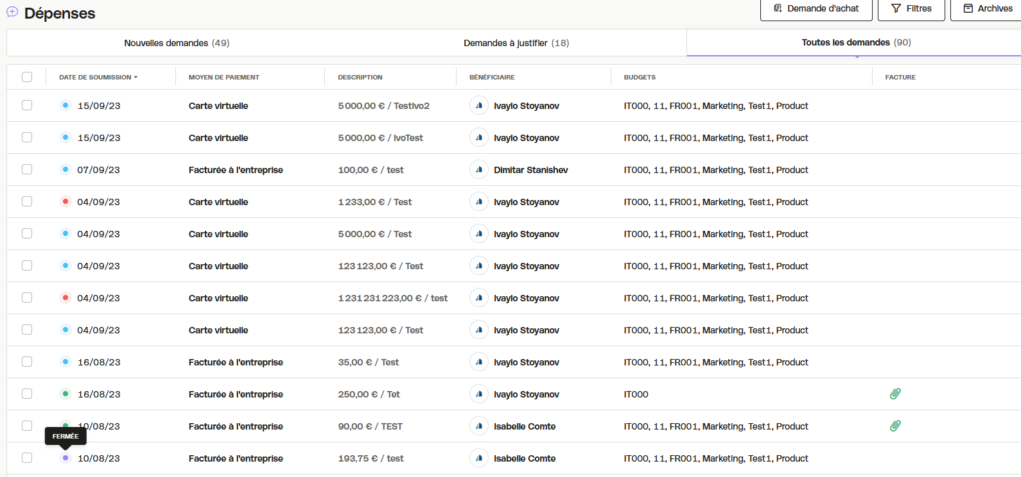The height and width of the screenshot is (477, 1021).
Task: Click the Isabelle Comte avatar on the 193,75 € row
Action: 479,458
